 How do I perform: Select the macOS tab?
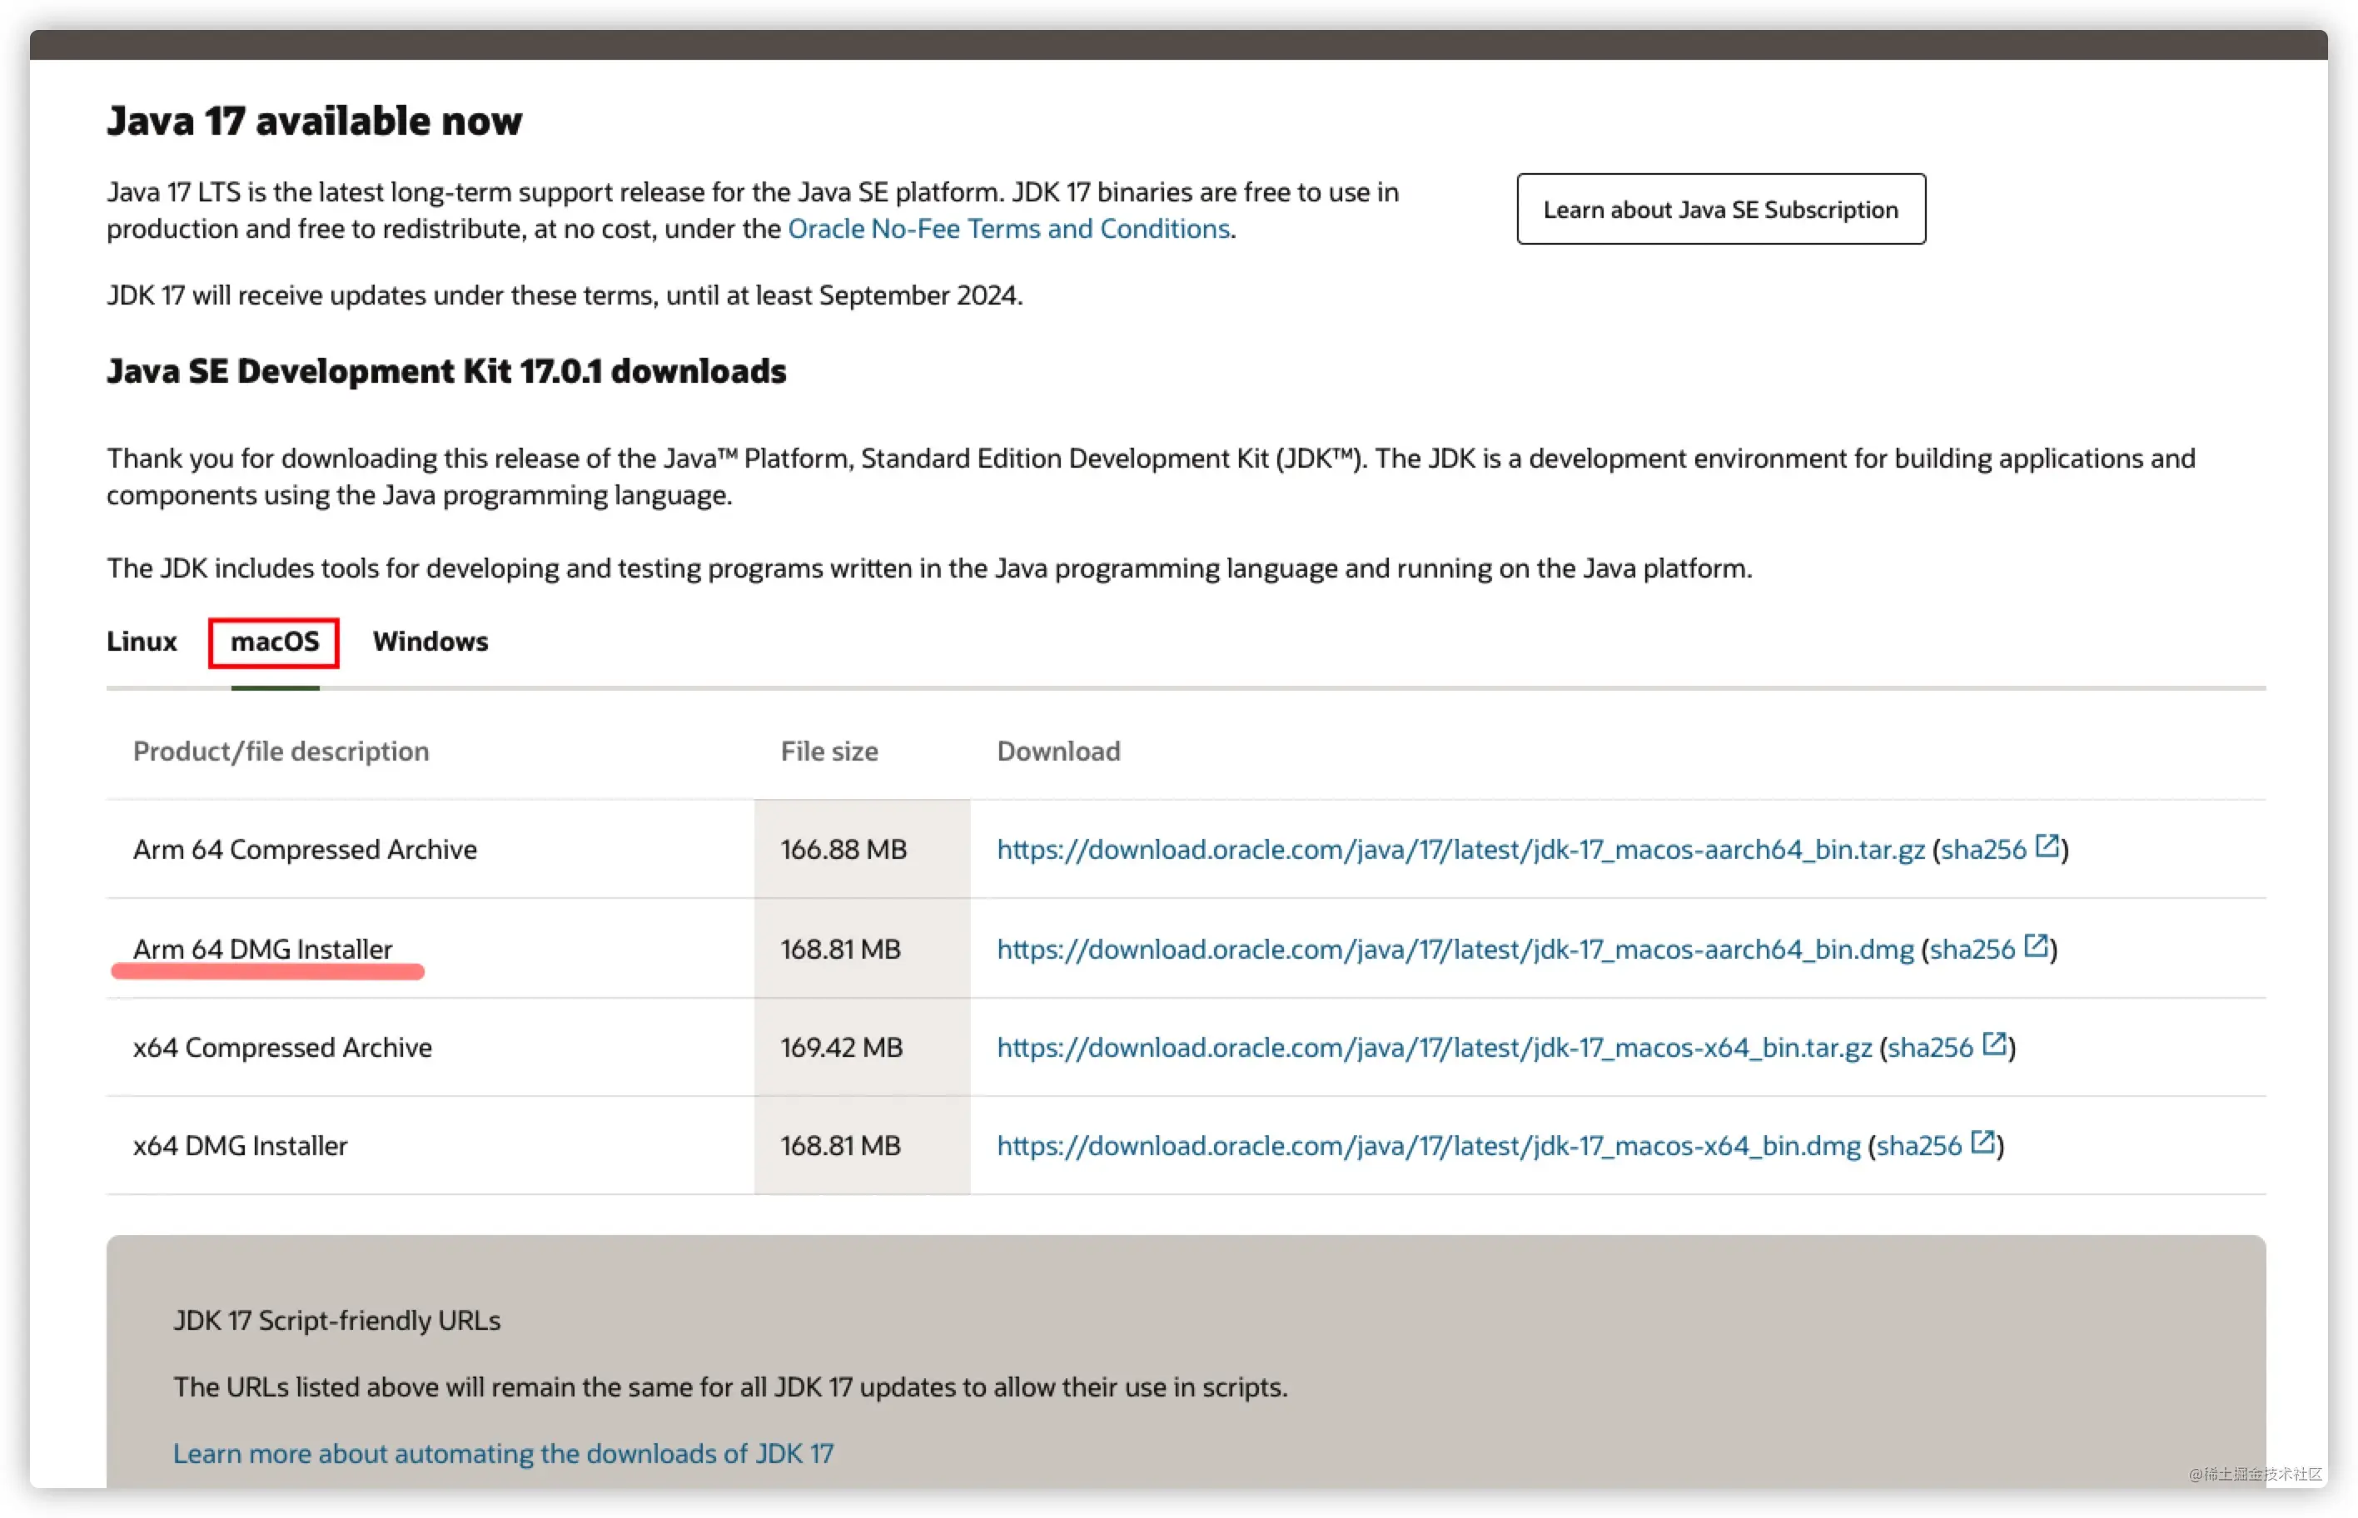tap(274, 642)
